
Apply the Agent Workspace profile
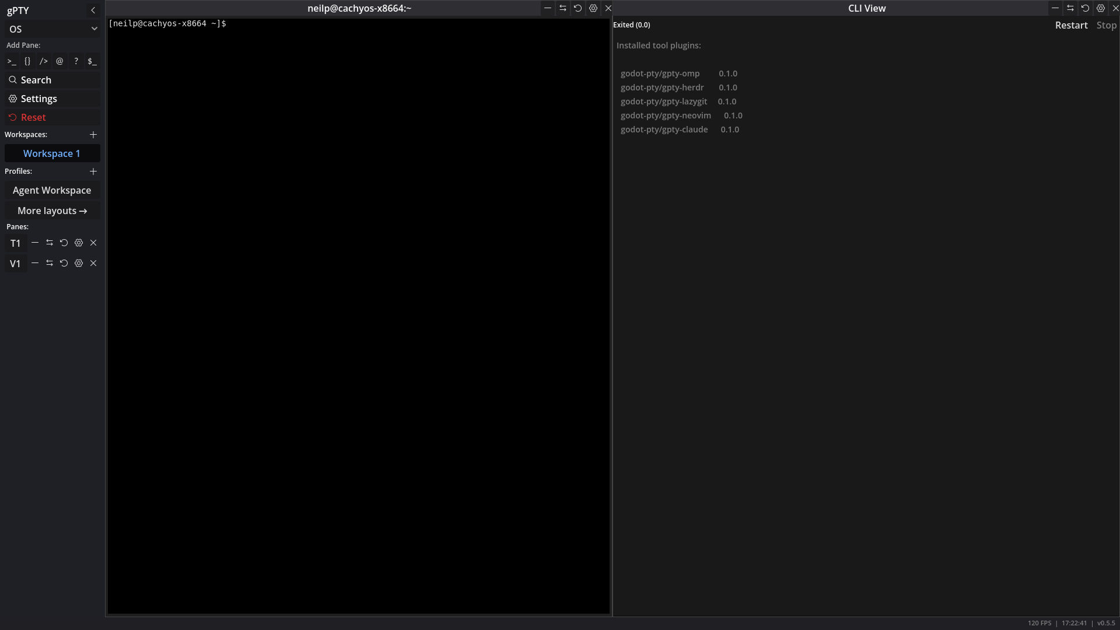[52, 190]
